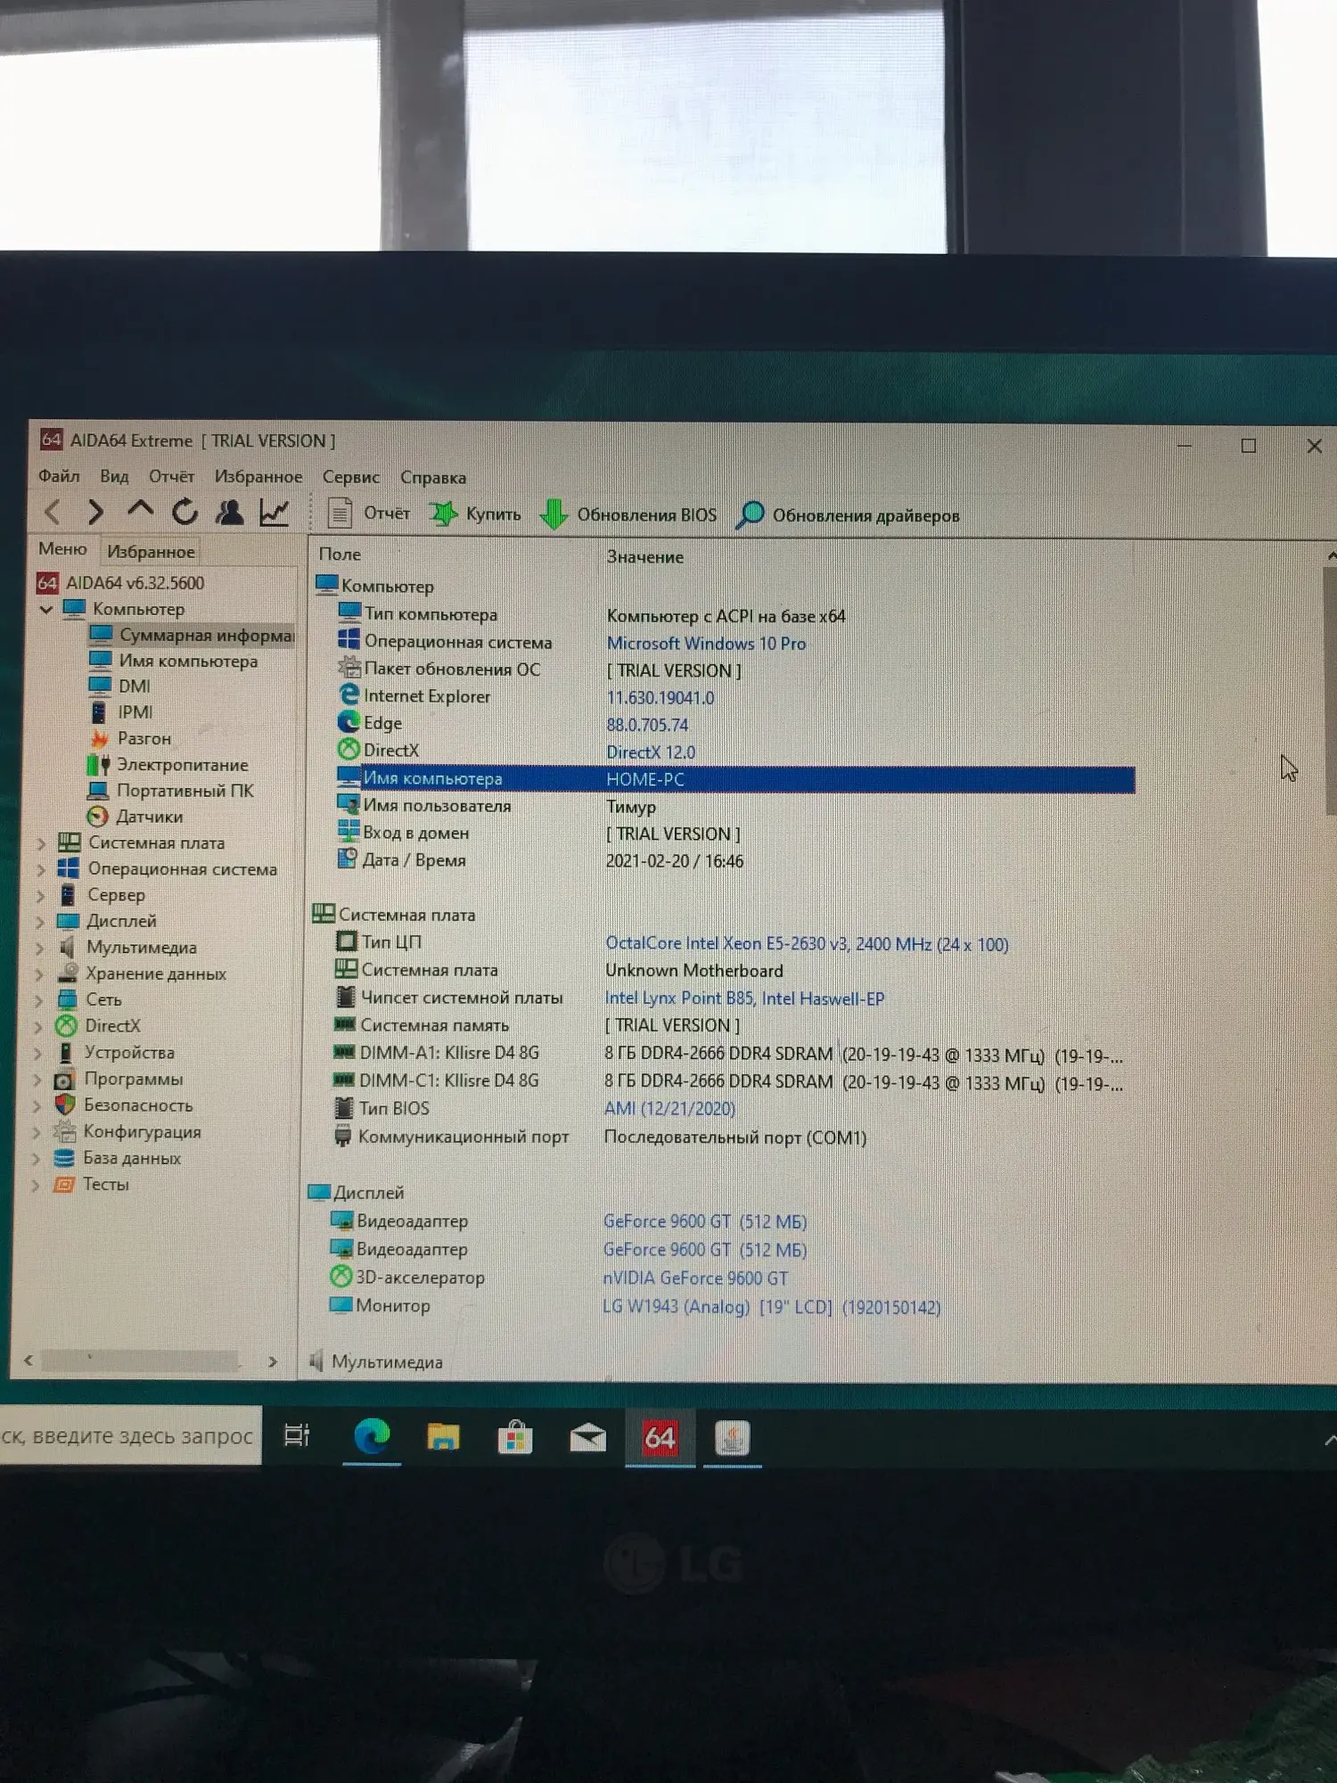Image resolution: width=1337 pixels, height=1783 pixels.
Task: Click the Отчёт report toolbar button
Action: point(369,514)
